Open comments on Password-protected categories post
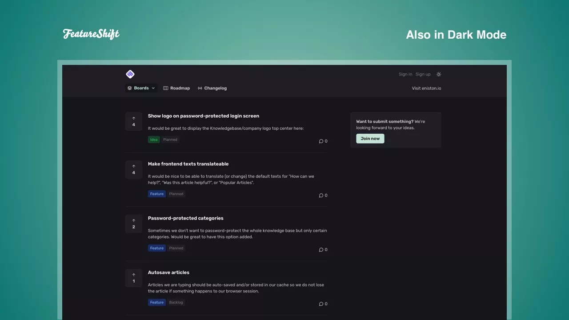The image size is (569, 320). (323, 250)
